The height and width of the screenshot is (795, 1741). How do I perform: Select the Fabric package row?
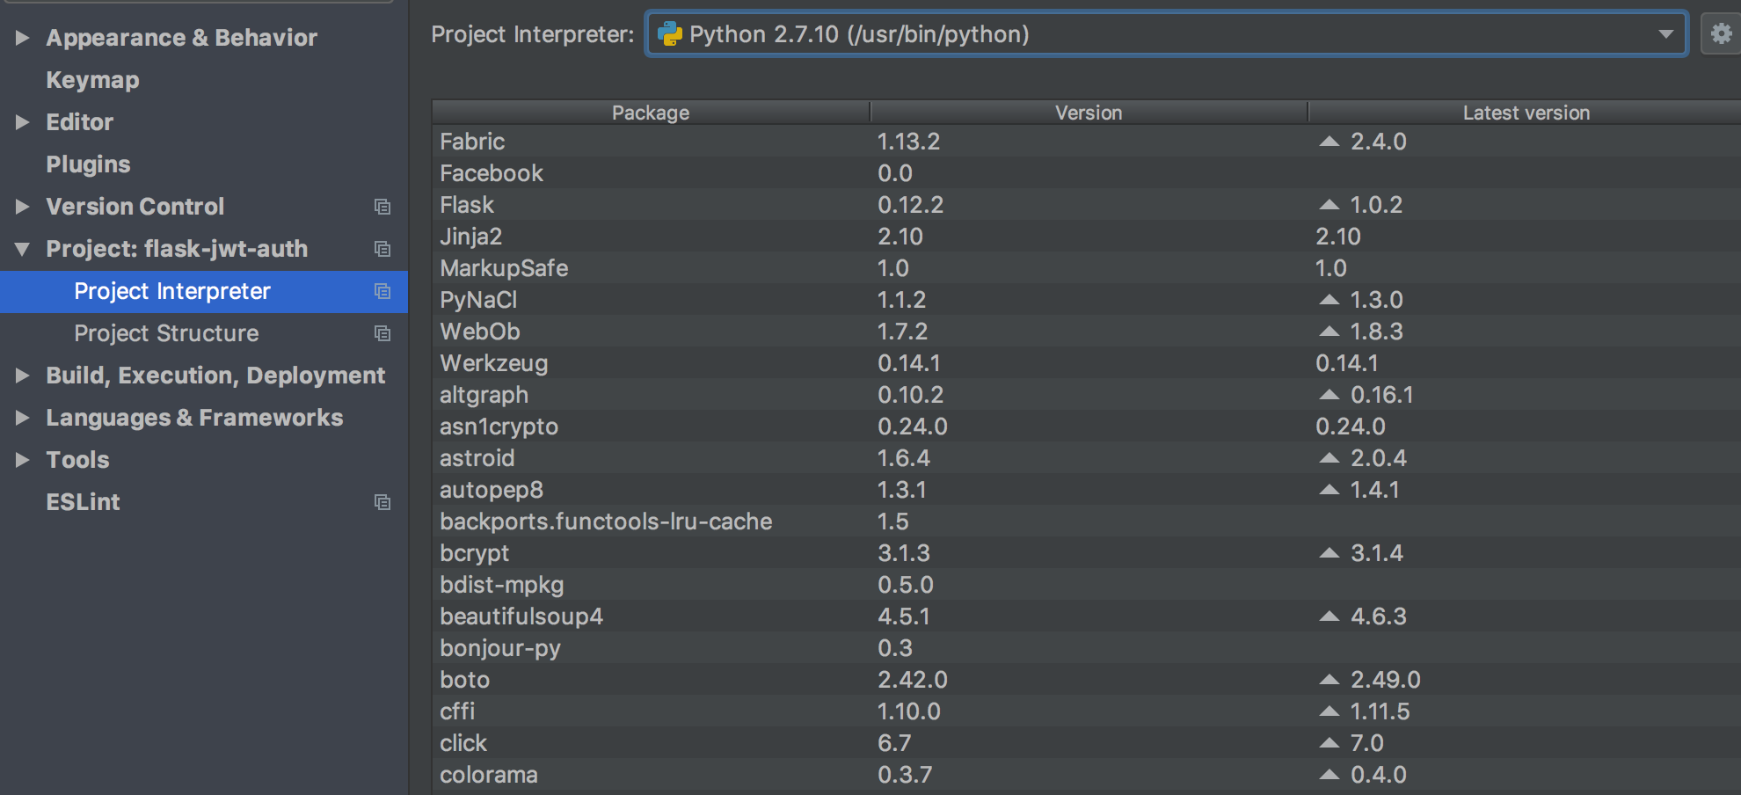point(1087,142)
